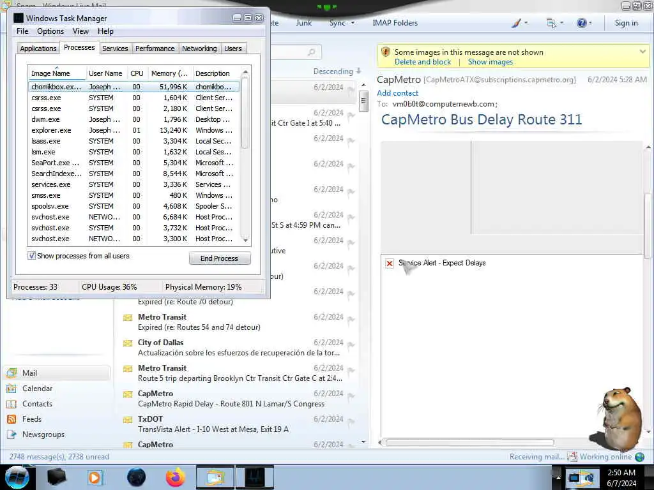This screenshot has width=654, height=490.
Task: Launch Firefox from the taskbar
Action: [x=176, y=477]
